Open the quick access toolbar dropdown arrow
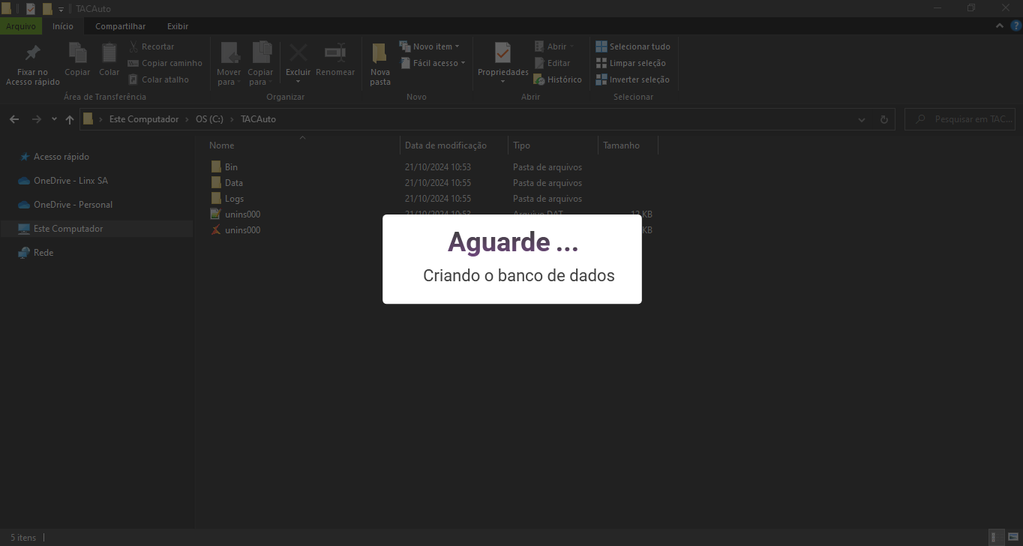The image size is (1023, 546). (61, 9)
